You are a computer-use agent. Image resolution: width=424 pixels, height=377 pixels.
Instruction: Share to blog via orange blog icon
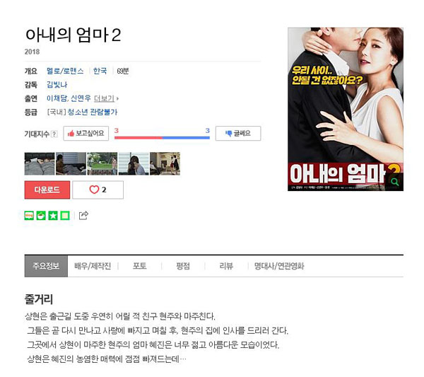click(29, 216)
